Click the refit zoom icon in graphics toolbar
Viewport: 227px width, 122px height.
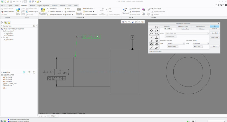click(123, 22)
